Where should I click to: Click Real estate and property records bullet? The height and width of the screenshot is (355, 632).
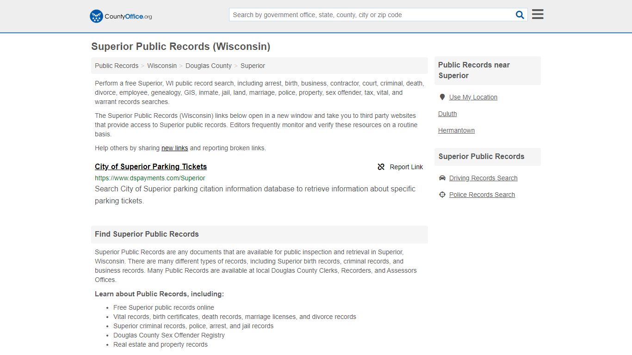click(x=161, y=344)
